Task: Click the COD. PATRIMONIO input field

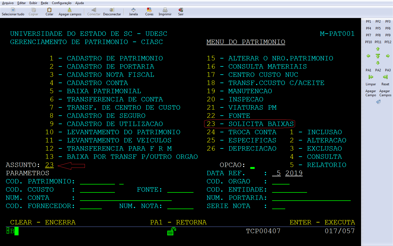Action: click(97, 181)
